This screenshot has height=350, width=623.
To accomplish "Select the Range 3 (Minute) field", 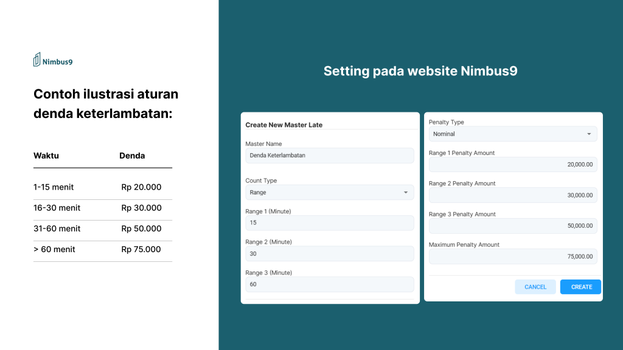I will (x=329, y=284).
